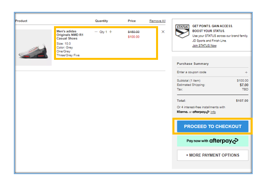Expand the coupon code plus icon
272x182 pixels.
[246, 72]
